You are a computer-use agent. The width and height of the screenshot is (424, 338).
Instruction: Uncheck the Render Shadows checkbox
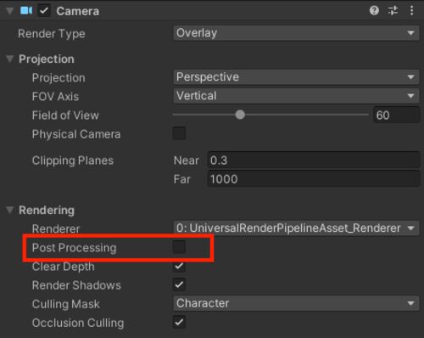pyautogui.click(x=179, y=284)
